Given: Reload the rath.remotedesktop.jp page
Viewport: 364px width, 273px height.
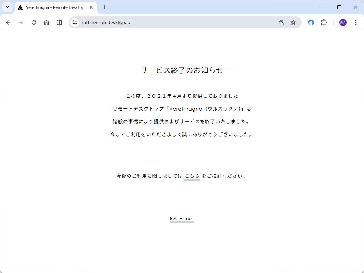Looking at the screenshot, I should 34,22.
